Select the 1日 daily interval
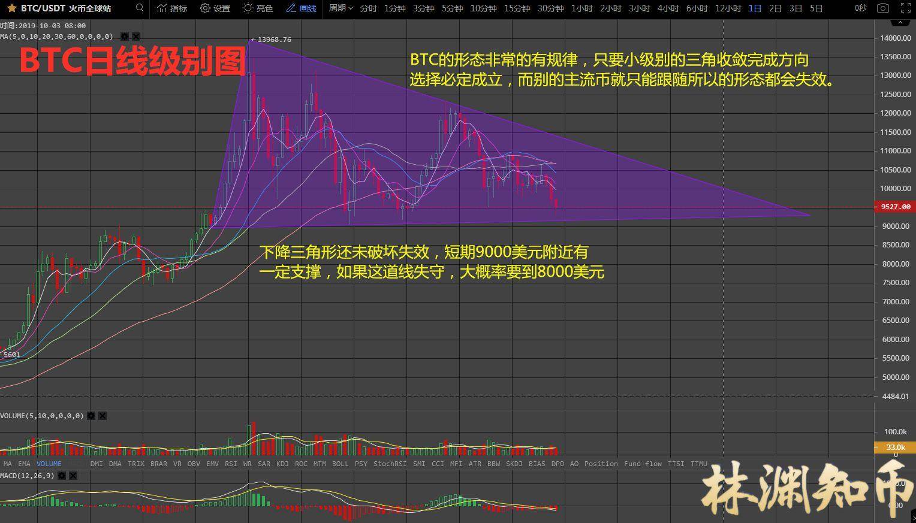Viewport: 916px width, 523px height. (755, 8)
